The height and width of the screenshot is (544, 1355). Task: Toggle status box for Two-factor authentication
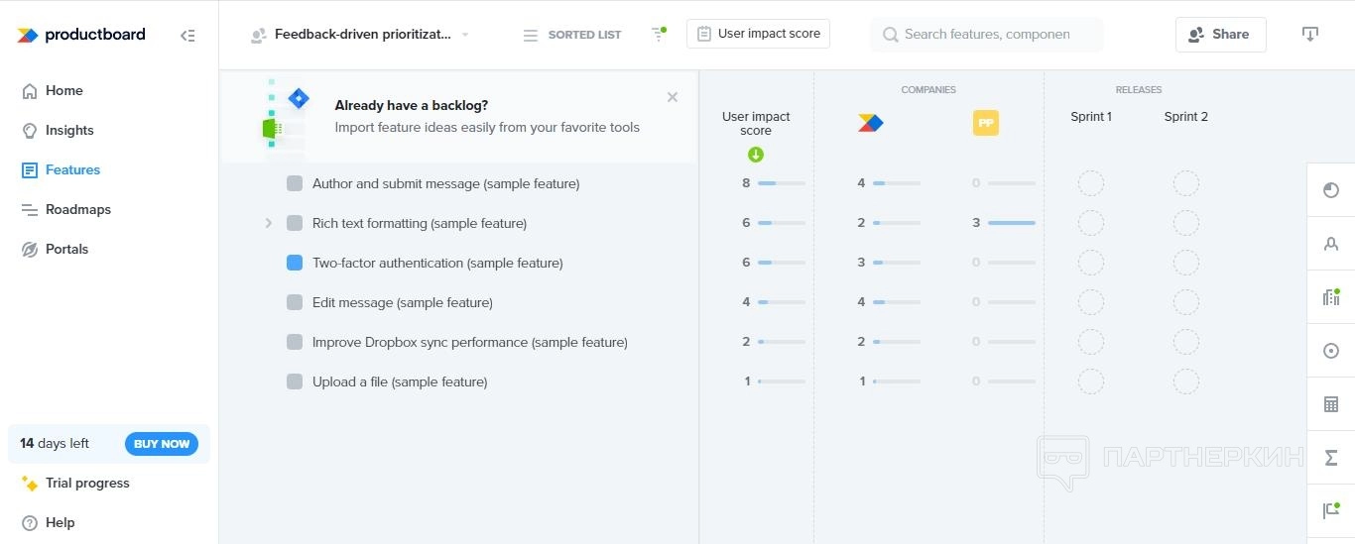tap(295, 263)
